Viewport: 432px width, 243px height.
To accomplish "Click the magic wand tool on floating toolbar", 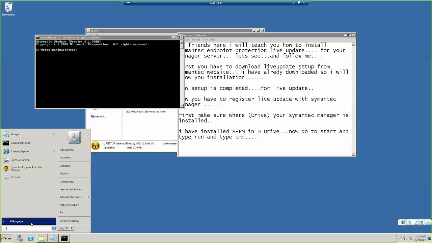I will pyautogui.click(x=416, y=222).
